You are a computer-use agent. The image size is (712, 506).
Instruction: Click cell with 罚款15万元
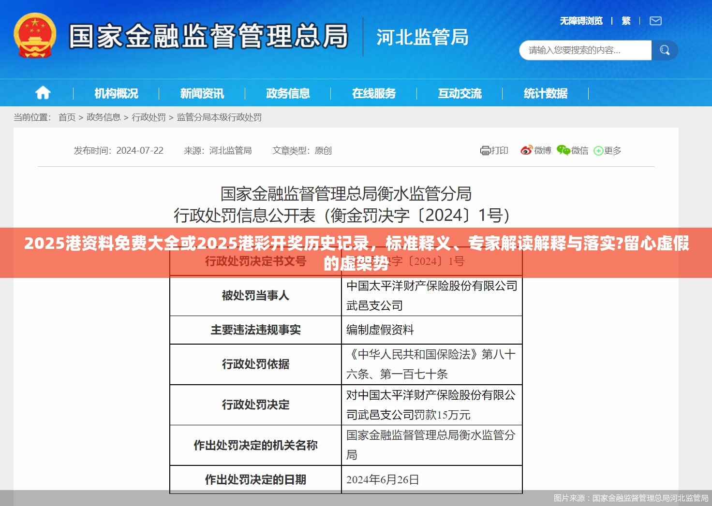[x=432, y=405]
